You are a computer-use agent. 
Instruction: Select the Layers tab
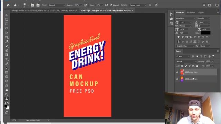point(179,51)
